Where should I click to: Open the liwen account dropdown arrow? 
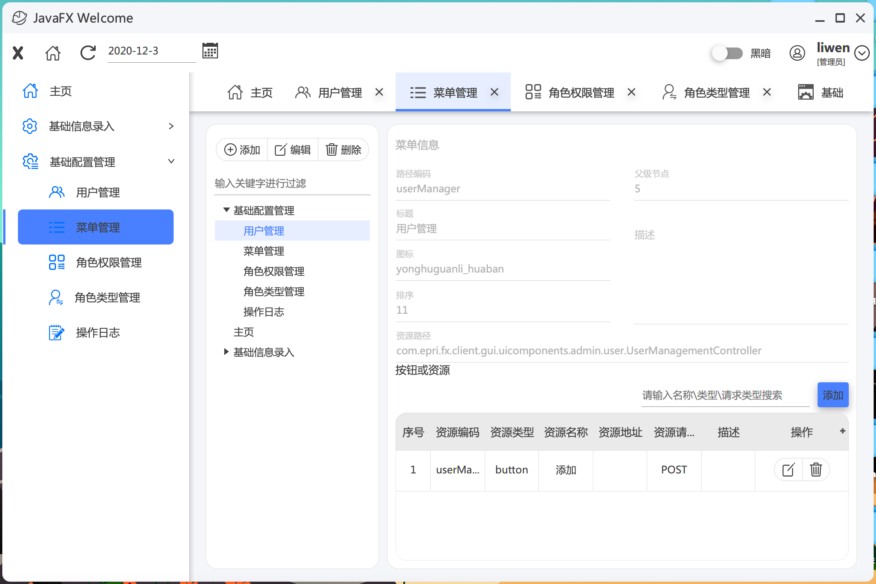pyautogui.click(x=862, y=53)
